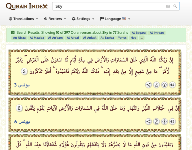Filter results by Al-An'aam

coord(55,38)
